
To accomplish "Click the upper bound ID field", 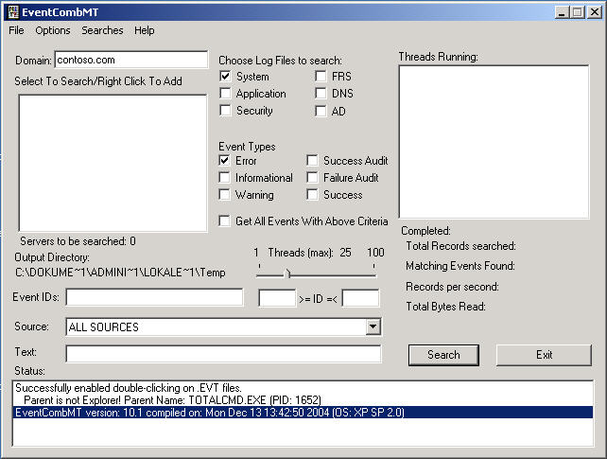I will click(x=360, y=298).
